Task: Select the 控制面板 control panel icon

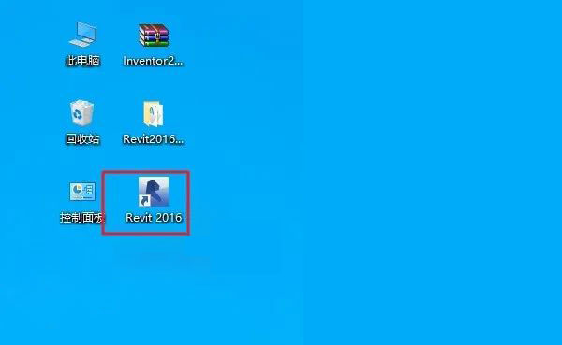Action: 82,192
